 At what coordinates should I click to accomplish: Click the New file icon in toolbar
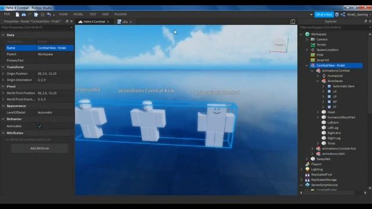[x=17, y=15]
